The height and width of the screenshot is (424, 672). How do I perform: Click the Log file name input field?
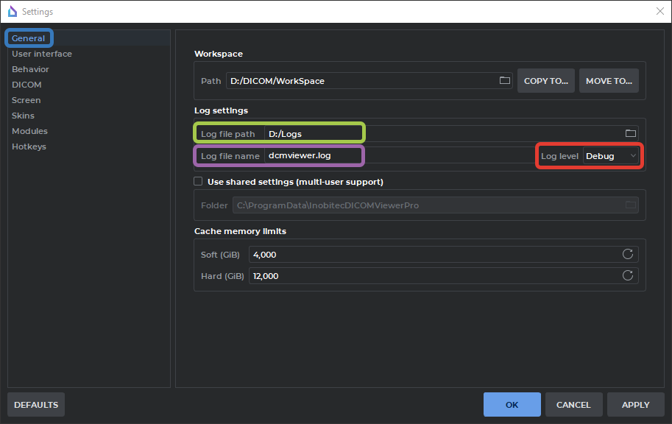(x=397, y=156)
